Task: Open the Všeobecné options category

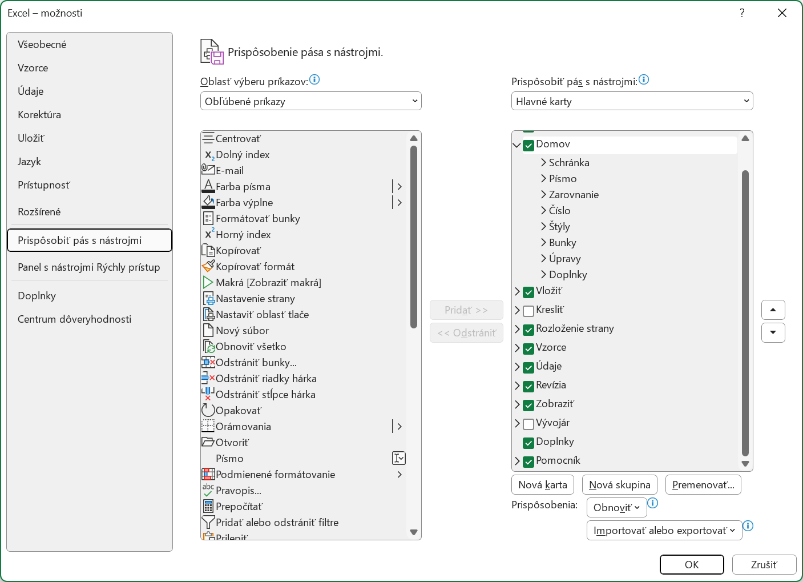Action: click(90, 45)
